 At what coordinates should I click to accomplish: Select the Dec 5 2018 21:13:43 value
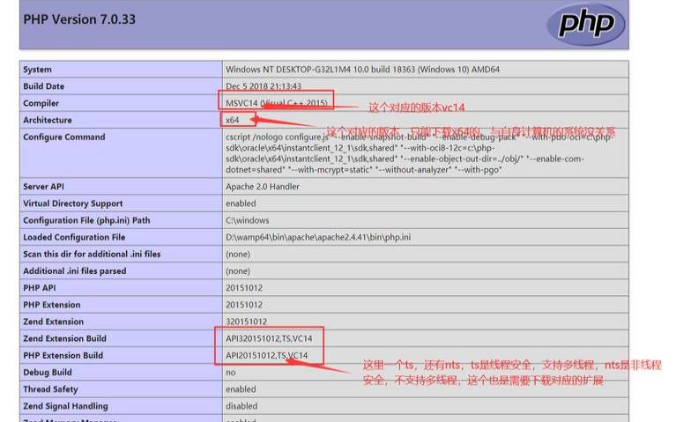point(264,86)
